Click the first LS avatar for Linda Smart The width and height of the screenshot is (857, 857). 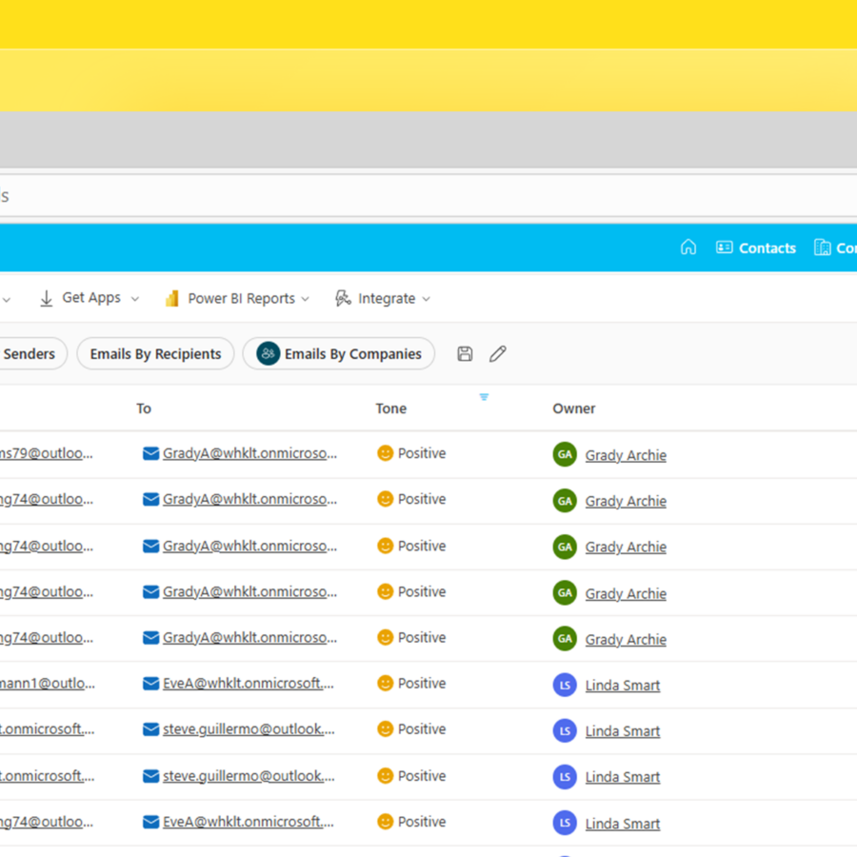pyautogui.click(x=565, y=685)
